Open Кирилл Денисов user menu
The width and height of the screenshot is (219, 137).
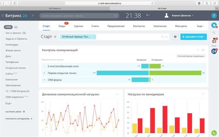pos(182,16)
